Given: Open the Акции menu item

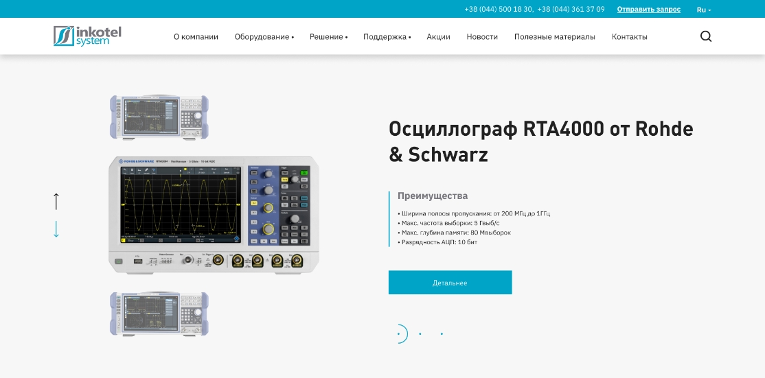Looking at the screenshot, I should (x=438, y=37).
